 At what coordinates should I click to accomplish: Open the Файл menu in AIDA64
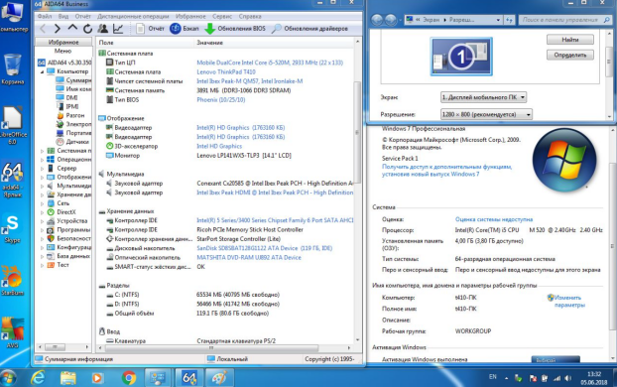45,16
